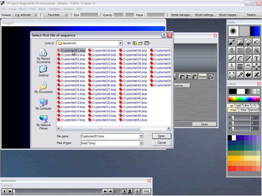Image resolution: width=262 pixels, height=196 pixels.
Task: Select the paint bucket fill tool
Action: [x=256, y=42]
